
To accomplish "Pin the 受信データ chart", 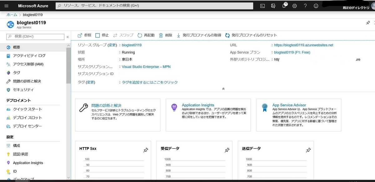I will click(227, 150).
